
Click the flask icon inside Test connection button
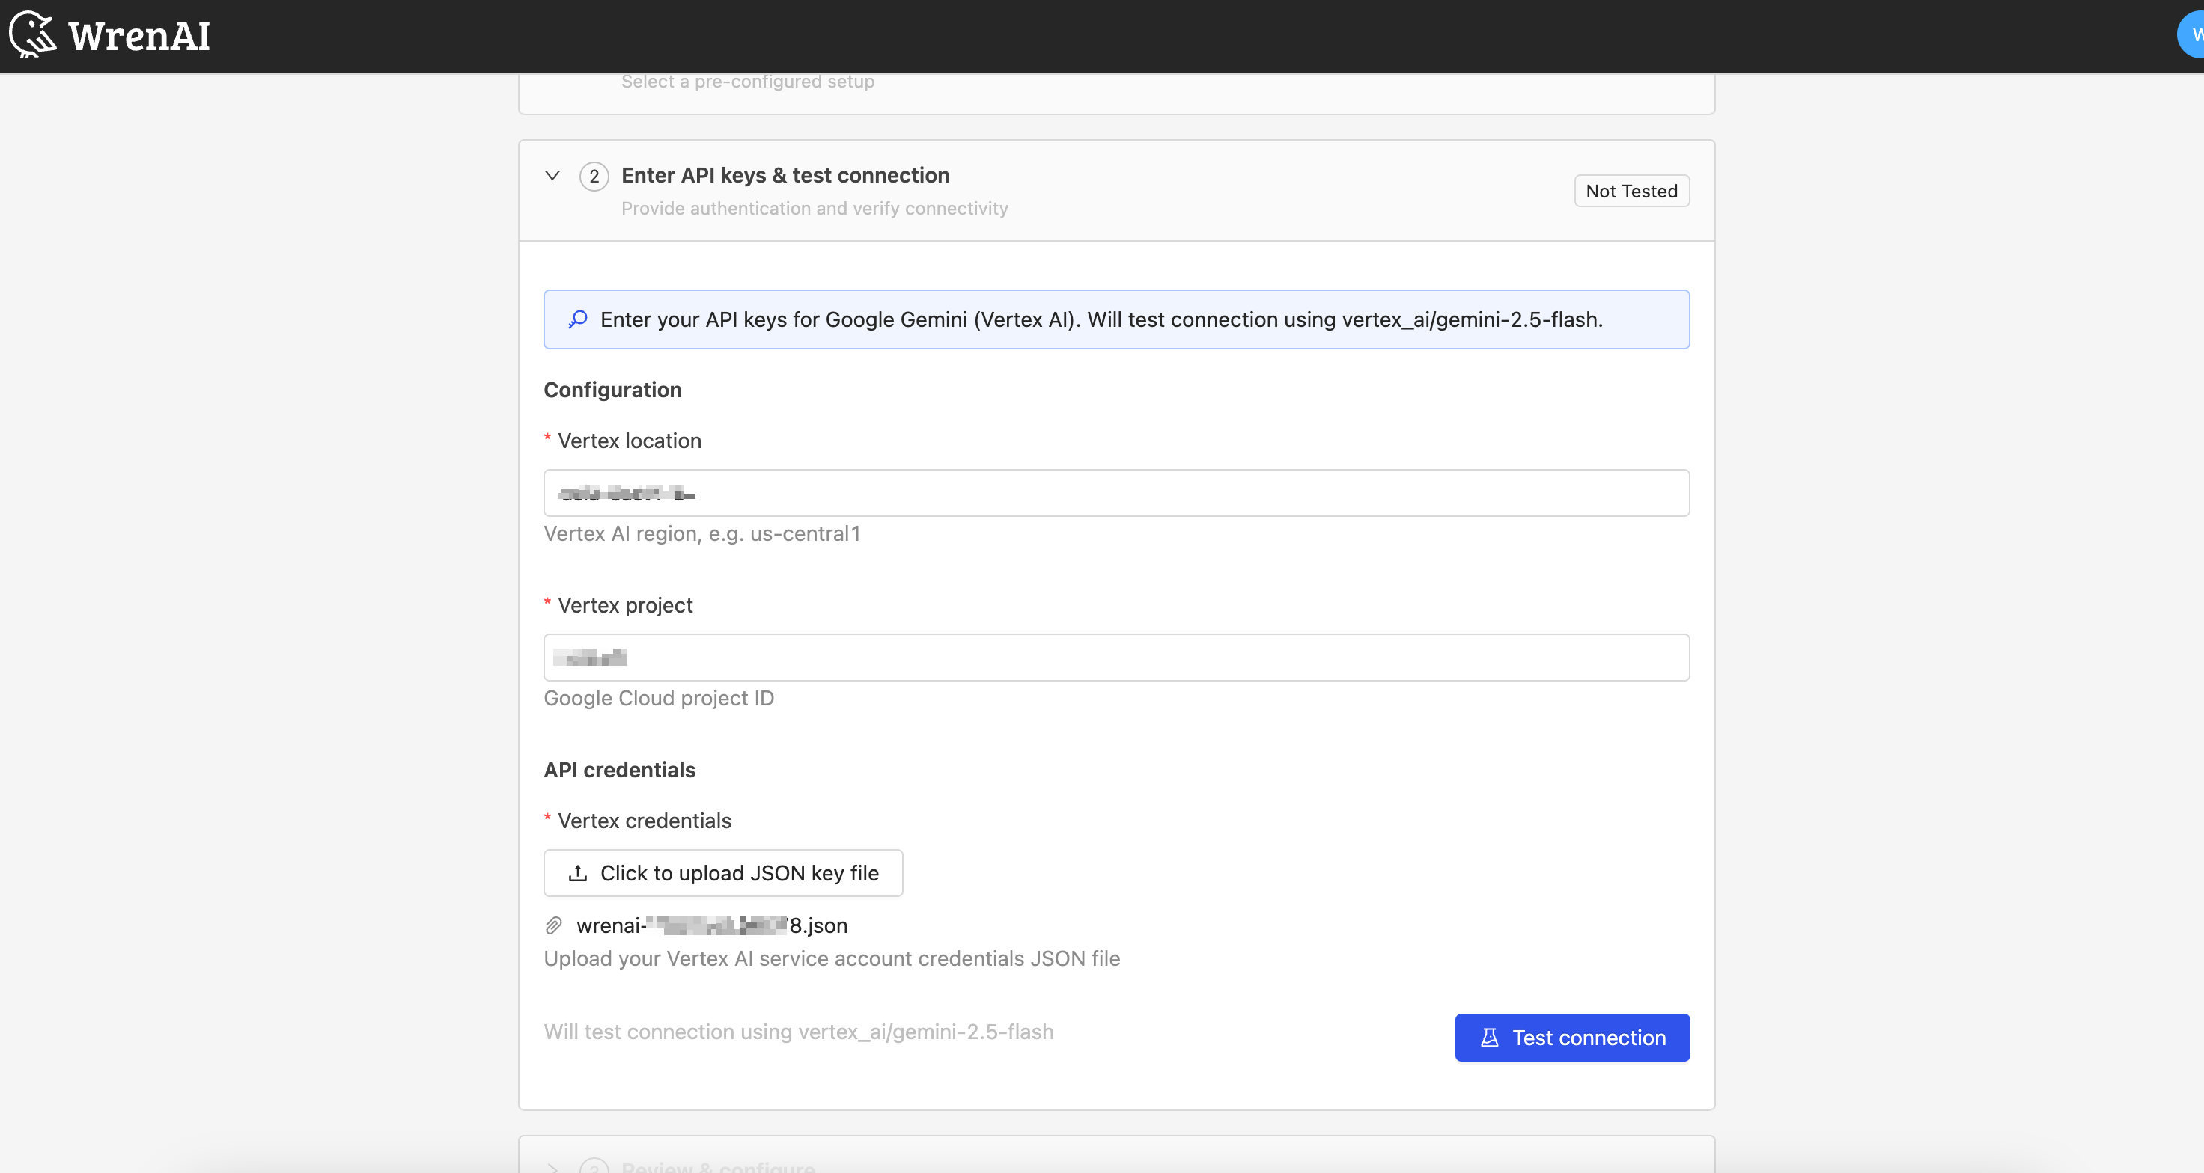click(1491, 1037)
